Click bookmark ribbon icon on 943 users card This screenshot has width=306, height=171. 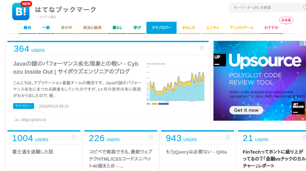tap(228, 138)
